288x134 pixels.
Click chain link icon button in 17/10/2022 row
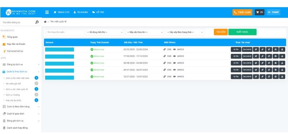click(x=262, y=56)
